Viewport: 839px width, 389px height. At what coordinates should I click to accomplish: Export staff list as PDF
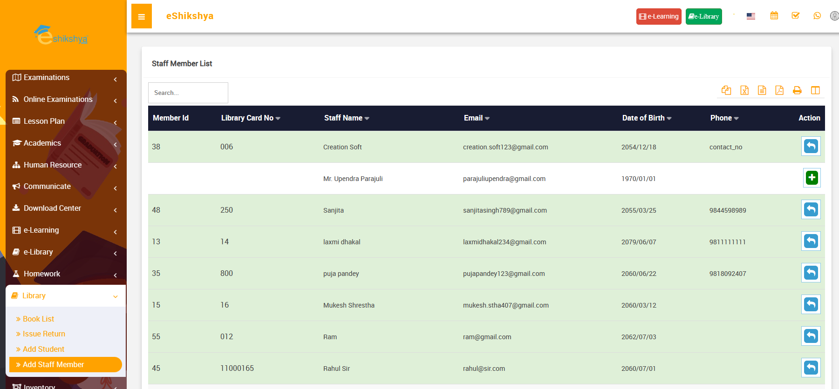pos(779,90)
